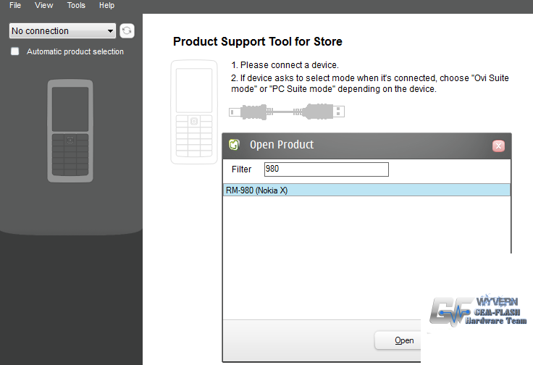Expand the No connection dropdown

click(62, 31)
